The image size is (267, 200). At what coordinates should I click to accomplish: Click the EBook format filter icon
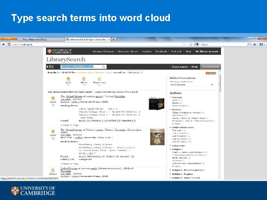coord(84,79)
